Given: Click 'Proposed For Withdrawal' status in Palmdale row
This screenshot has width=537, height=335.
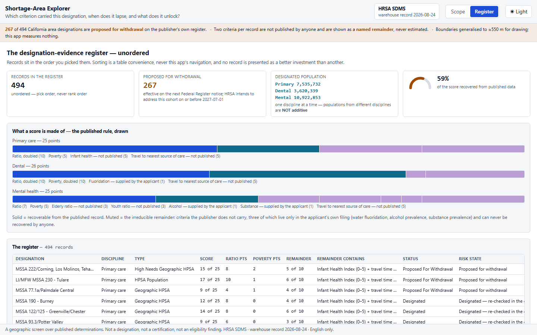Looking at the screenshot, I should click(x=428, y=290).
